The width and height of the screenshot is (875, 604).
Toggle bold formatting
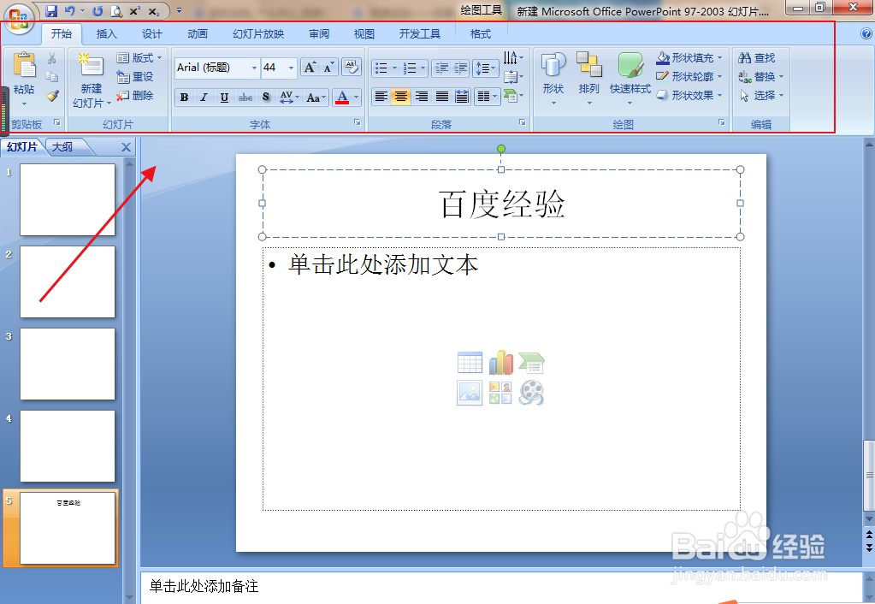[x=184, y=98]
